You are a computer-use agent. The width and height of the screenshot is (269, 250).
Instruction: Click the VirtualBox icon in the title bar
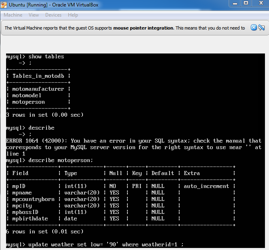point(4,4)
